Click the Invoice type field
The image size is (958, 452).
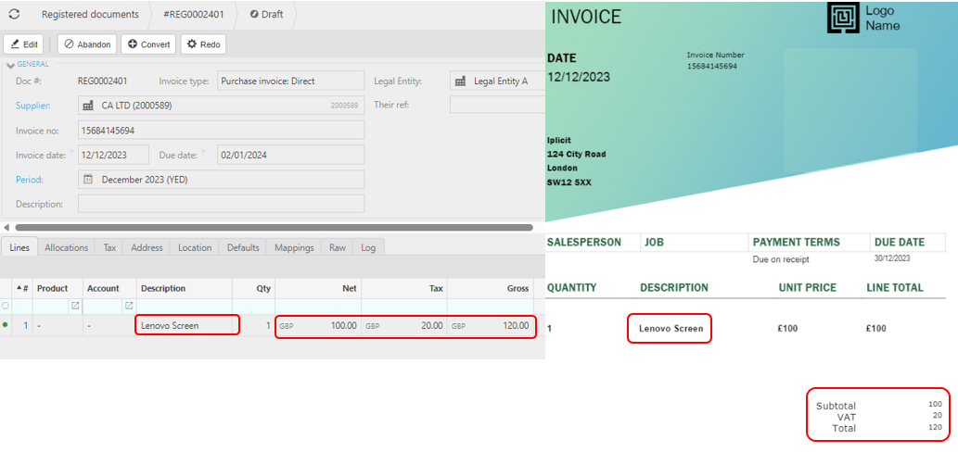(x=291, y=81)
